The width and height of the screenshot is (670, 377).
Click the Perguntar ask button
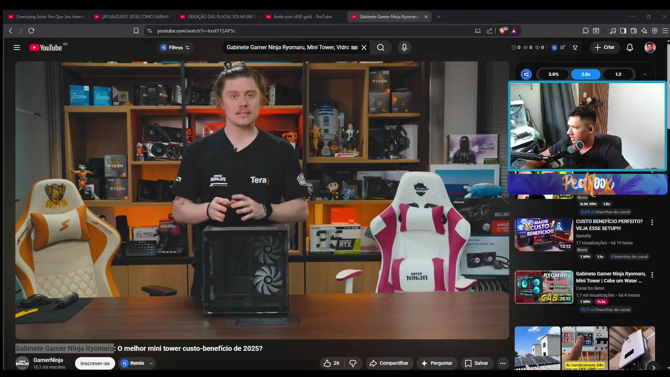click(437, 363)
